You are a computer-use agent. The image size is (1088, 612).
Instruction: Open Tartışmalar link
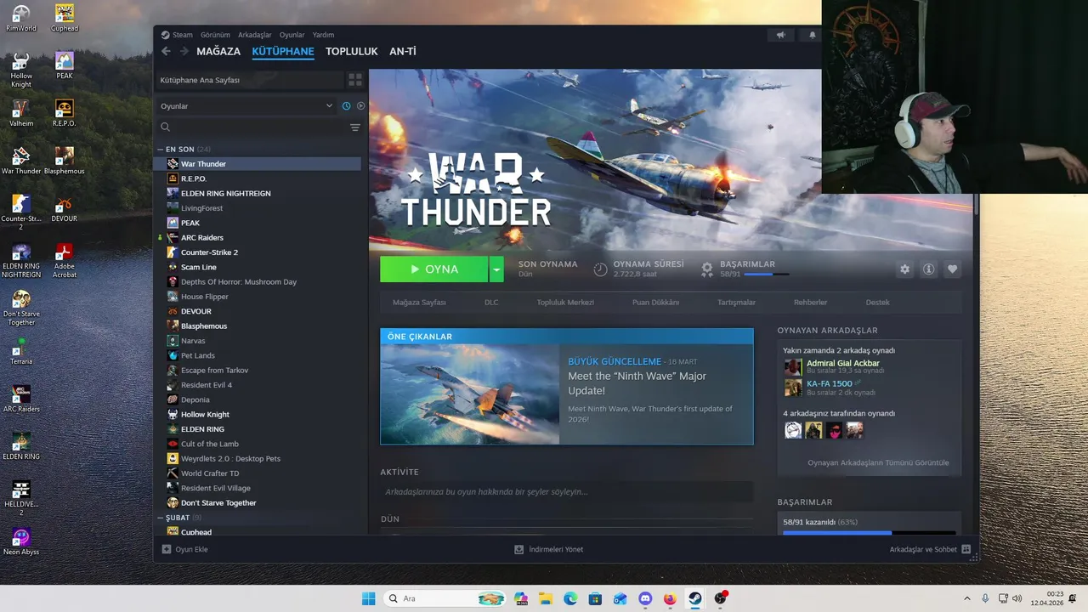point(736,302)
